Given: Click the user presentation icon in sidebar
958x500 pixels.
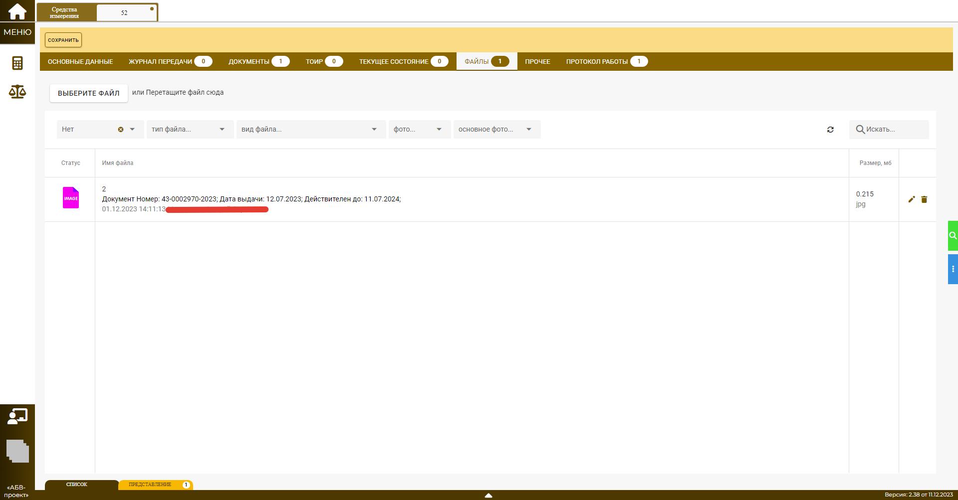Looking at the screenshot, I should [17, 416].
